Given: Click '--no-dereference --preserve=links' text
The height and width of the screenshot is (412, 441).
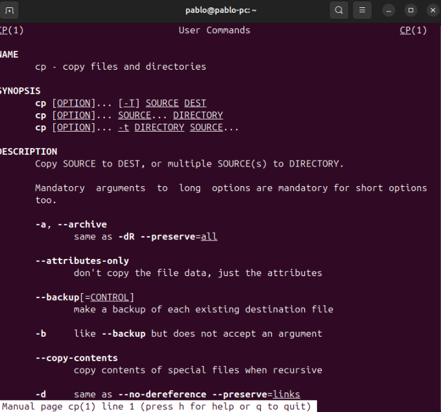Looking at the screenshot, I should [209, 394].
